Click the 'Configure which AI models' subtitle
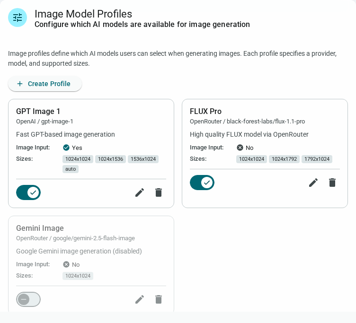 coord(142,24)
